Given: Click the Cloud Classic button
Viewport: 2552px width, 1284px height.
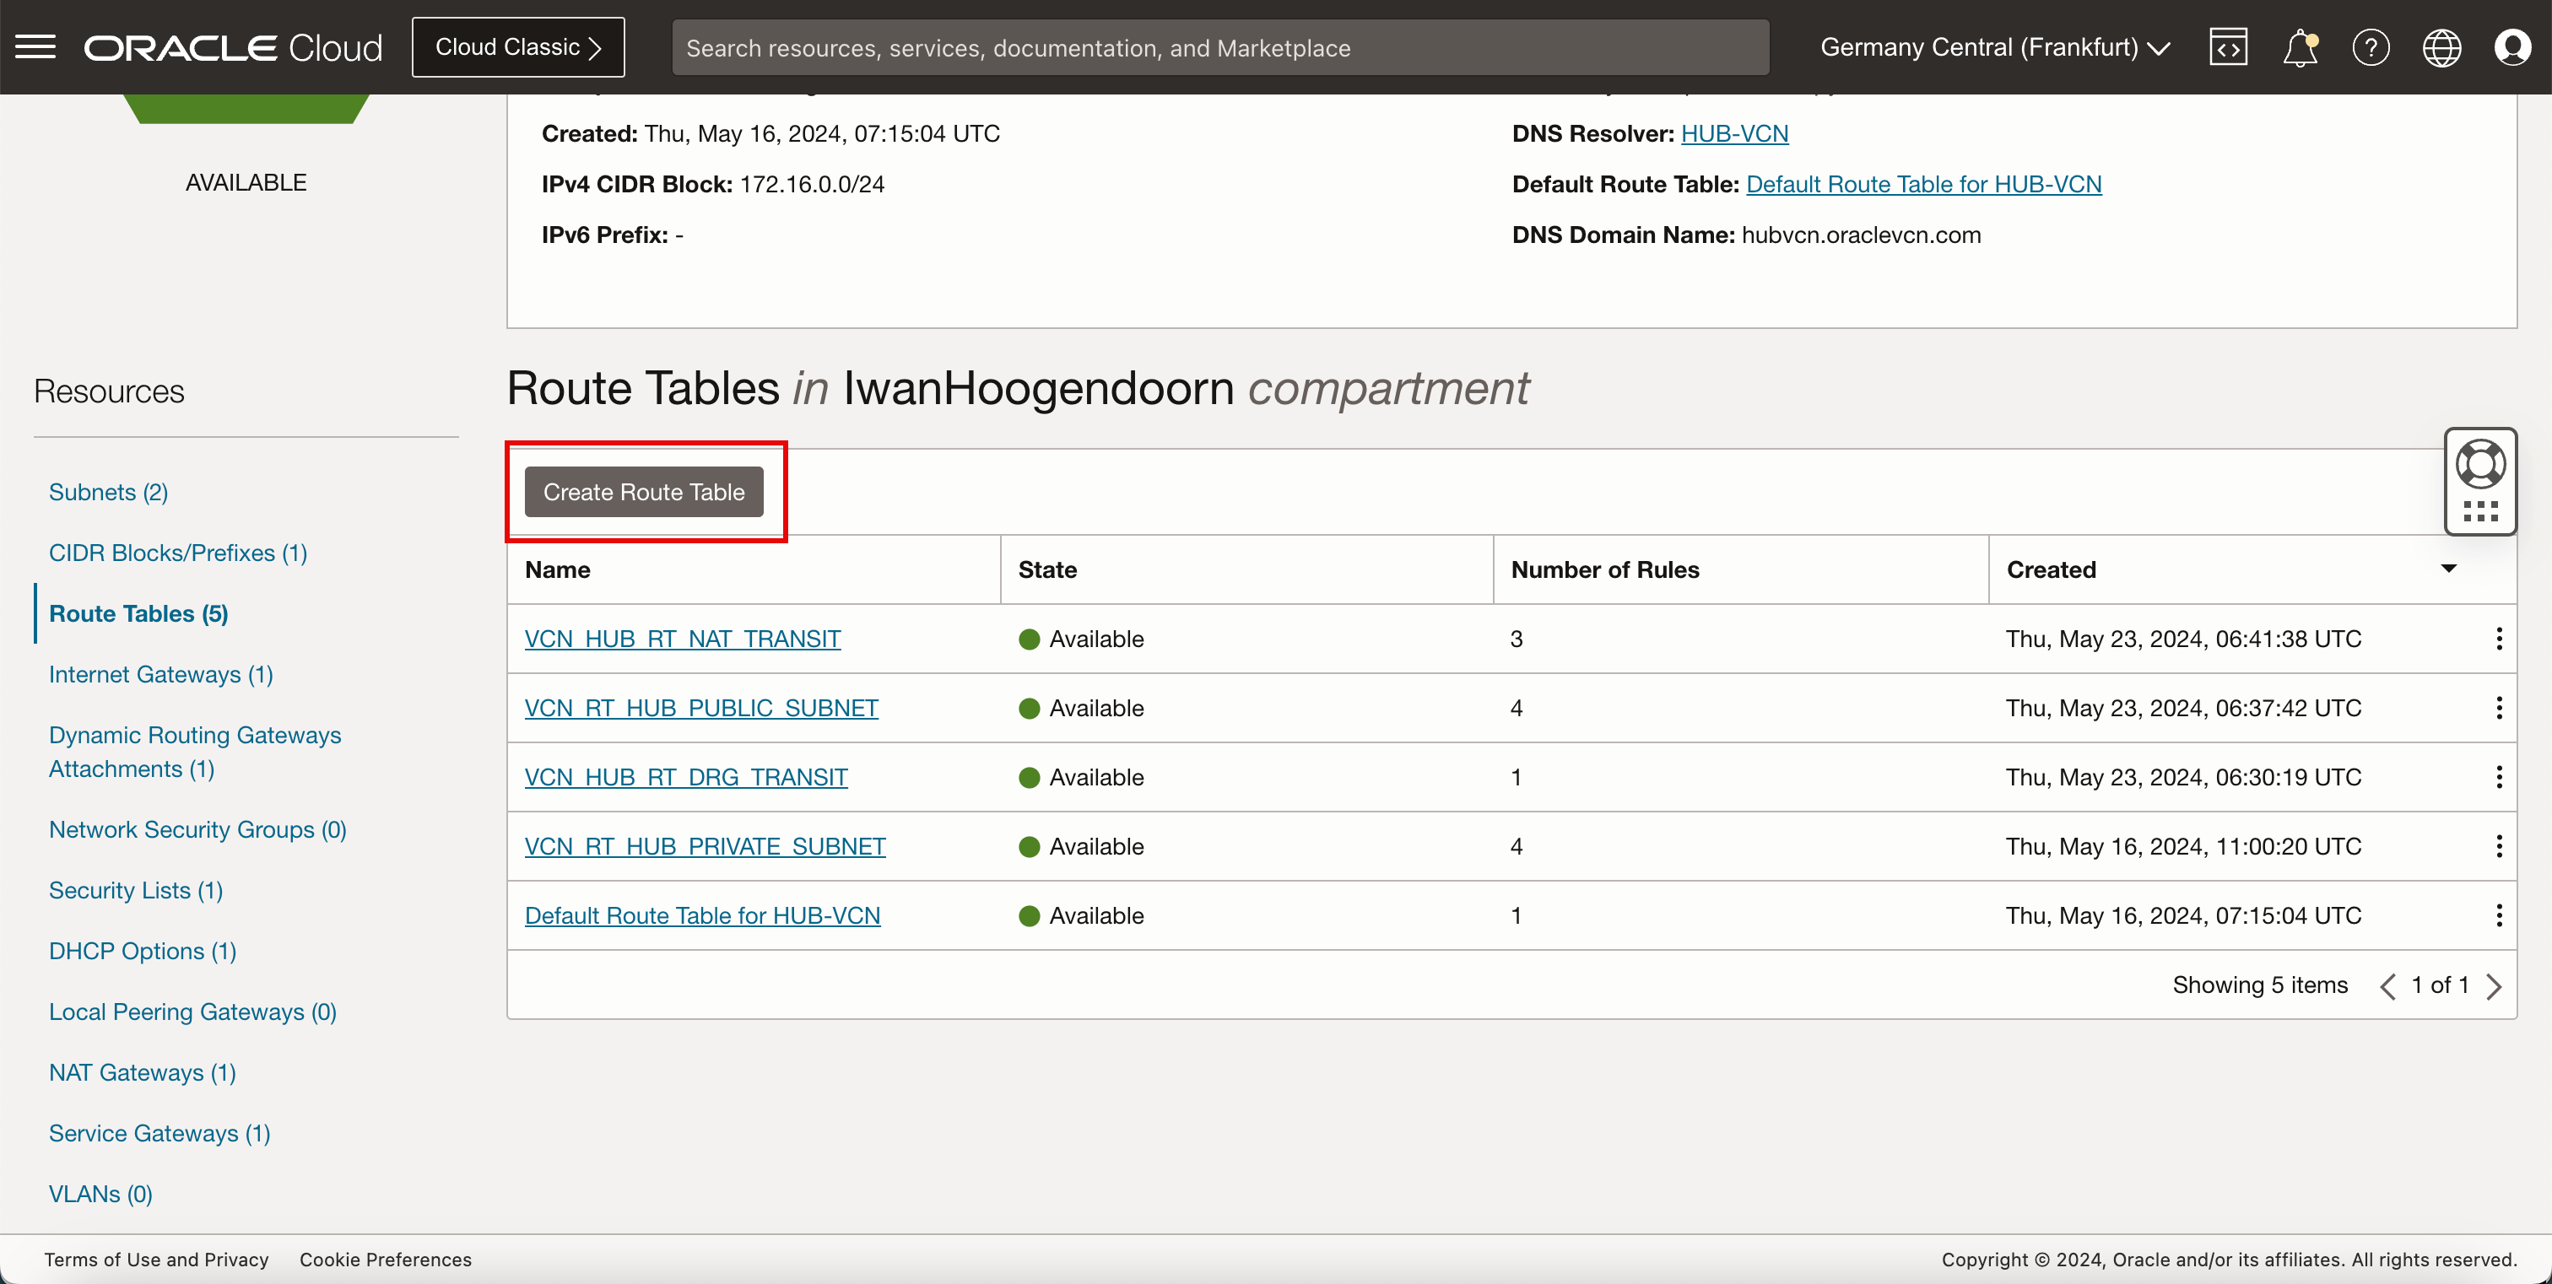Looking at the screenshot, I should pyautogui.click(x=518, y=46).
